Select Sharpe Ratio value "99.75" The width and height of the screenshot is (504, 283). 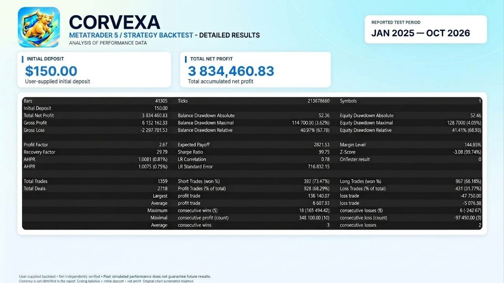(324, 152)
